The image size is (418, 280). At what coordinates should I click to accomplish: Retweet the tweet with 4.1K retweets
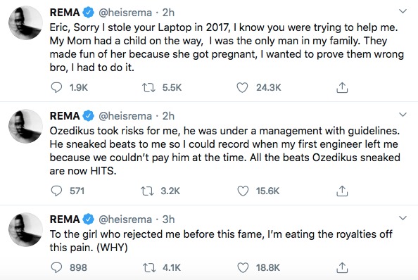pos(149,267)
